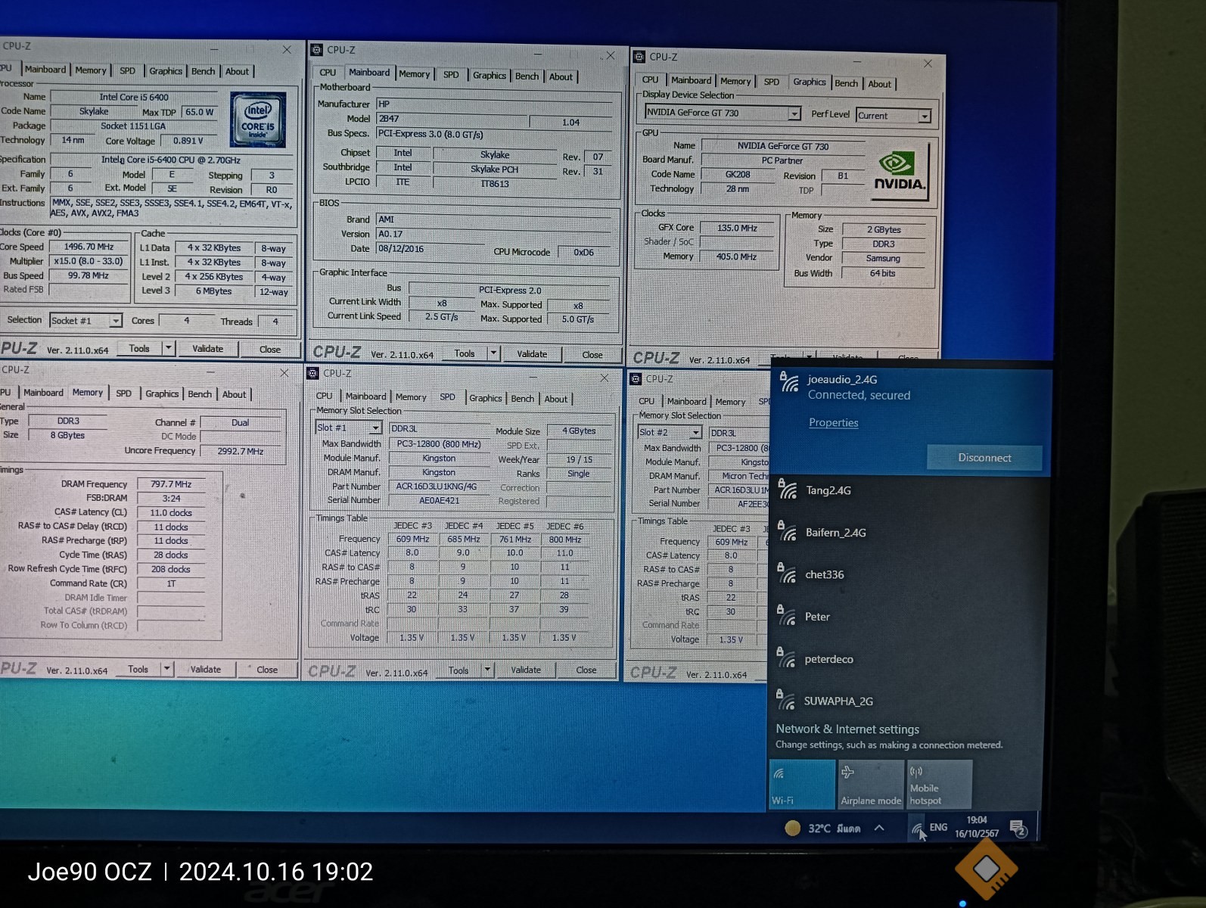The width and height of the screenshot is (1206, 908).
Task: Click Disconnect for joeaudio_2.4G
Action: pos(984,458)
